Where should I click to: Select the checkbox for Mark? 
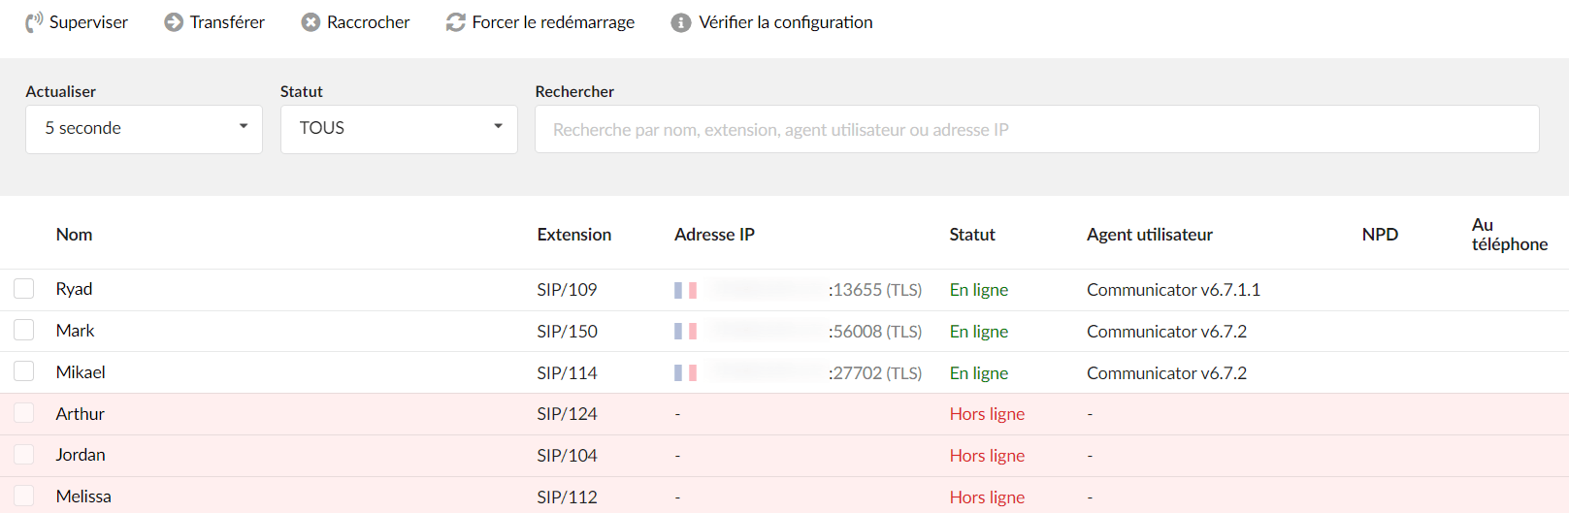pyautogui.click(x=24, y=331)
